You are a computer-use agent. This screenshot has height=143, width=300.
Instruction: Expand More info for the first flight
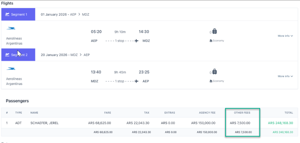285,36
